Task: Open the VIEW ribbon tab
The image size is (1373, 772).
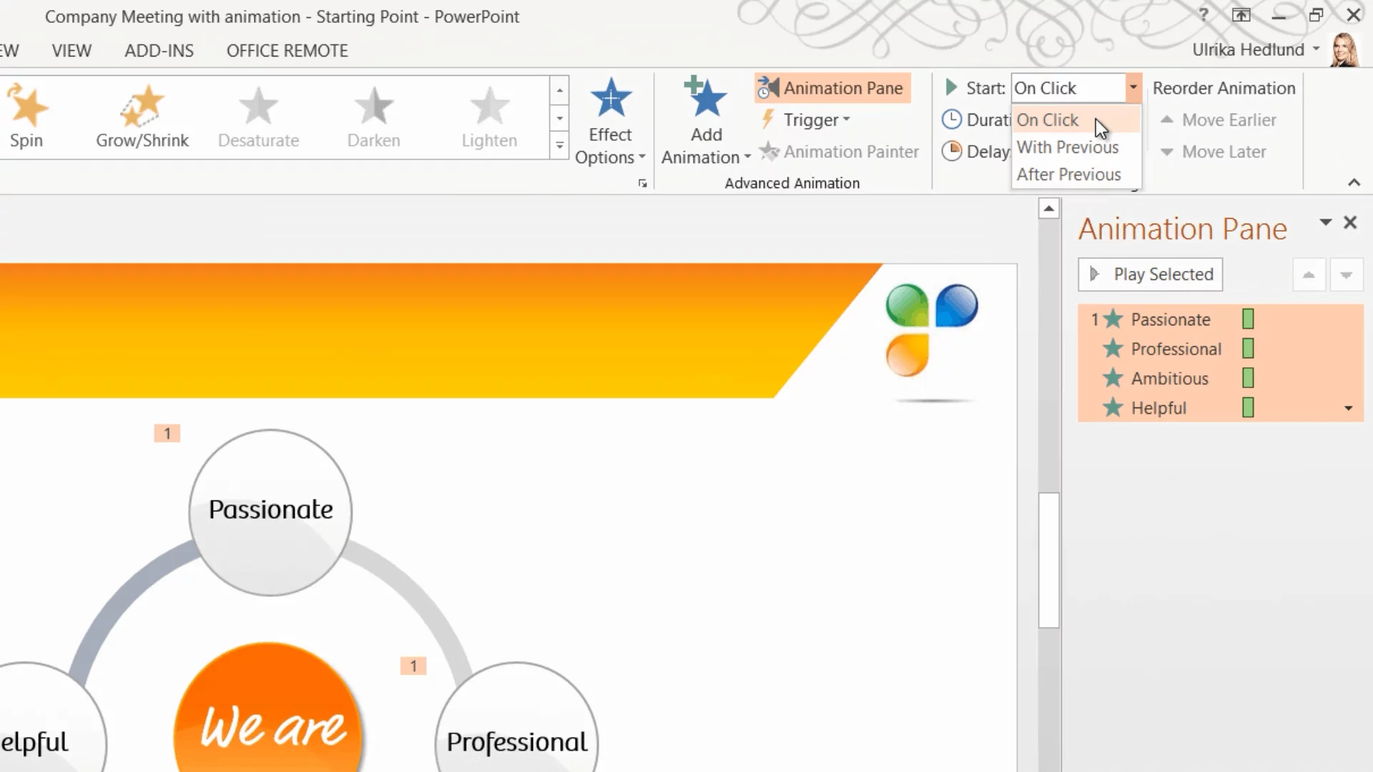Action: (72, 51)
